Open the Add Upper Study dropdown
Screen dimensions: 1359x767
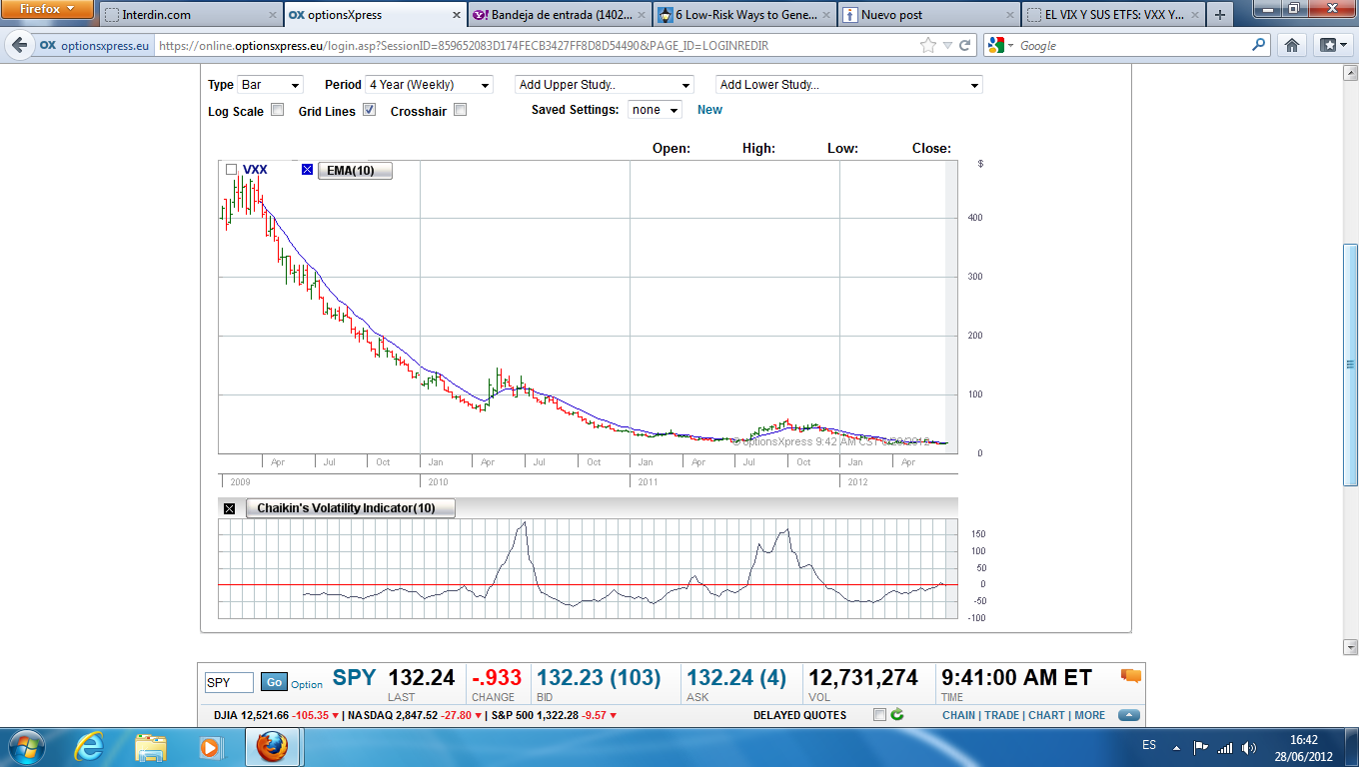[604, 85]
